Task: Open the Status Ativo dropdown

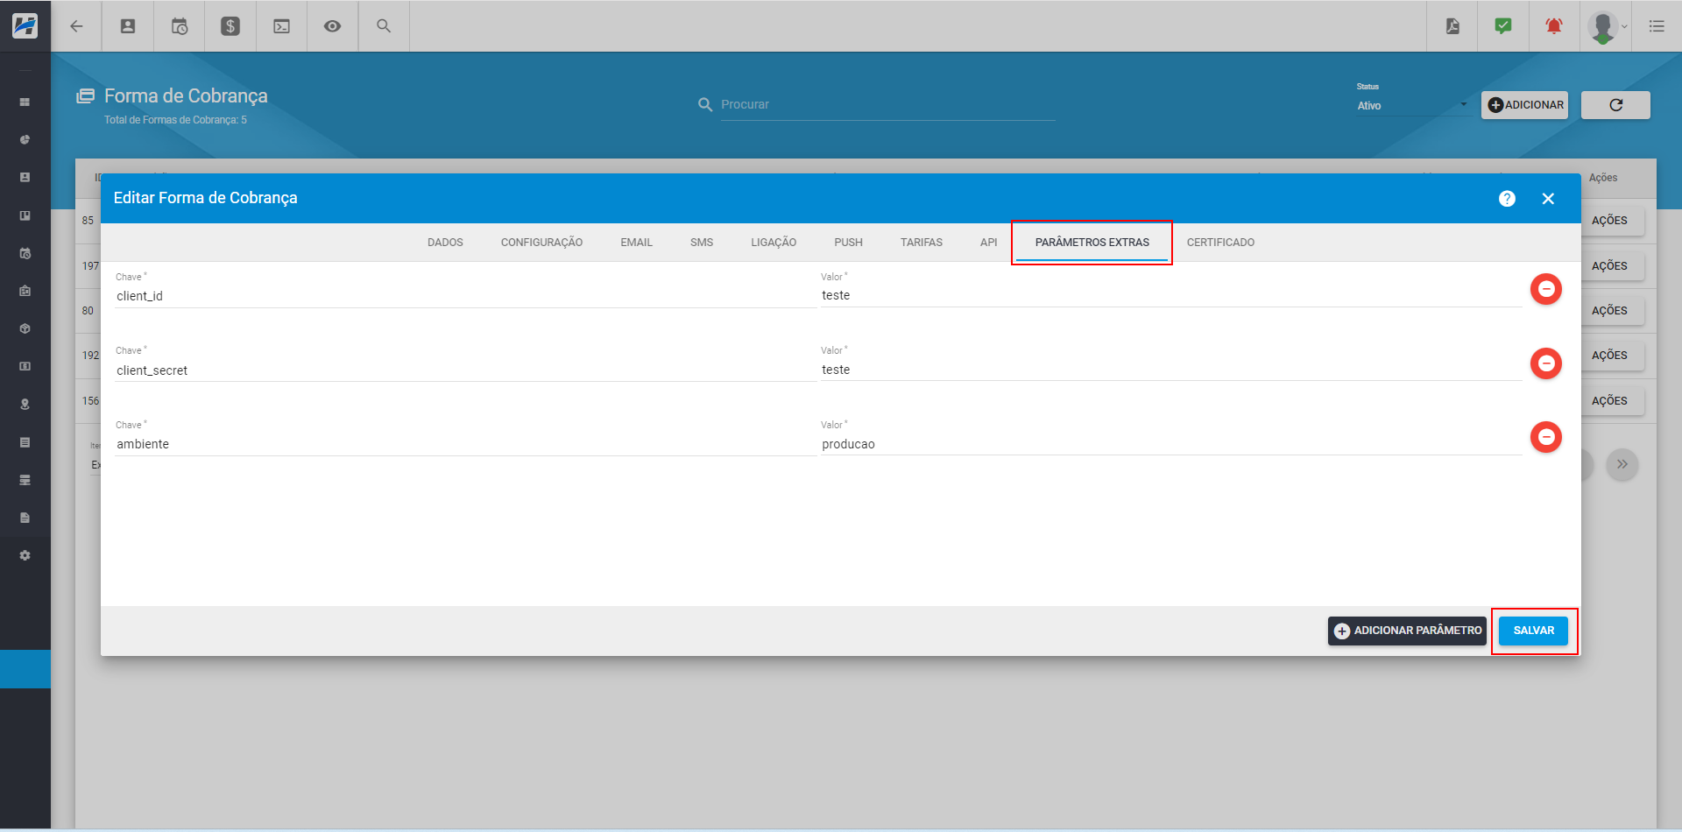Action: click(x=1411, y=106)
